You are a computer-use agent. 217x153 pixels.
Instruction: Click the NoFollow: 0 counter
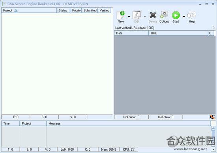pyautogui.click(x=131, y=117)
